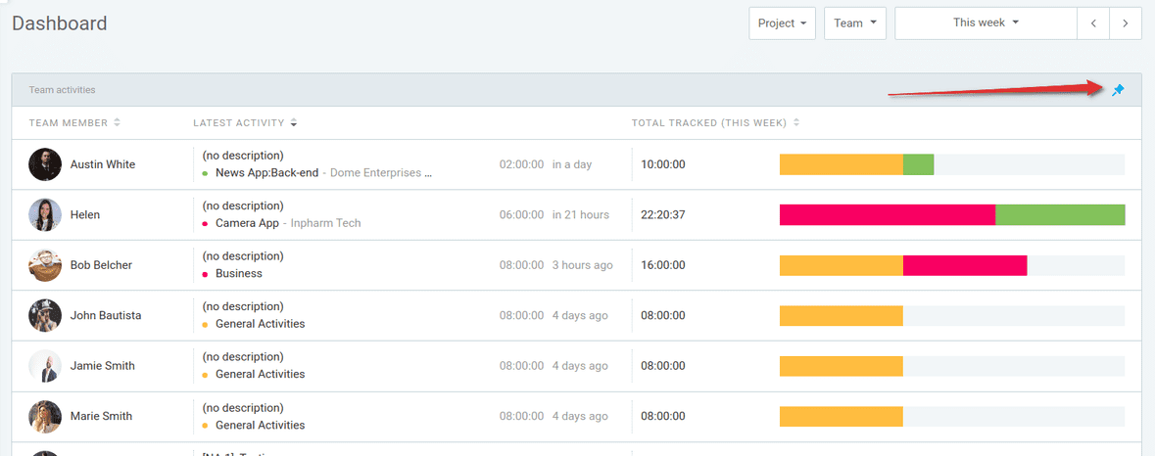Click General Activities in Jamie Smith's row

coord(260,374)
